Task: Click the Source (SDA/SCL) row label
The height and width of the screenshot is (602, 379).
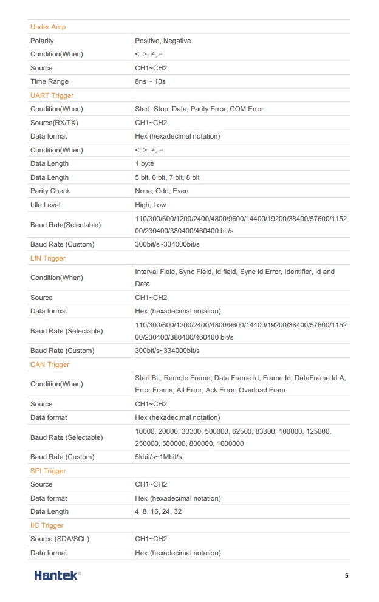Action: point(60,539)
